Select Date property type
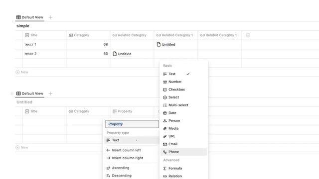The height and width of the screenshot is (179, 319). [184, 113]
